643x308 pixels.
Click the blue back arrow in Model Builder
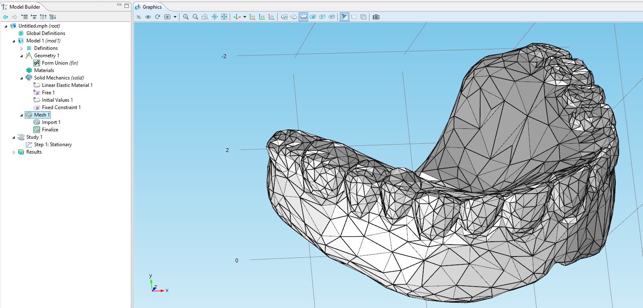[5, 17]
